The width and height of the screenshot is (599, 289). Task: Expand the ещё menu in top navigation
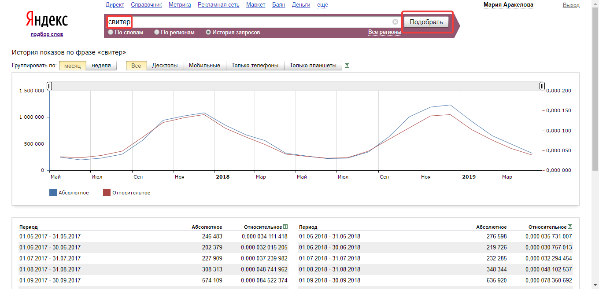323,5
